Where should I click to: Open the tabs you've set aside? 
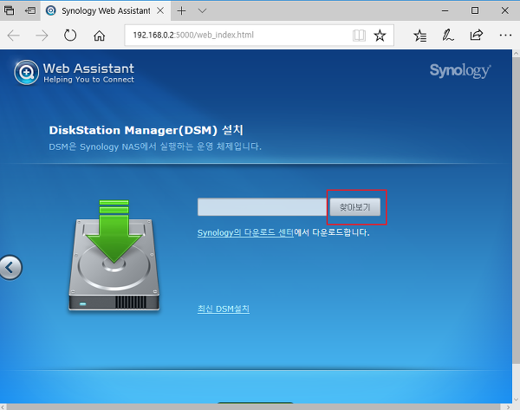9,10
